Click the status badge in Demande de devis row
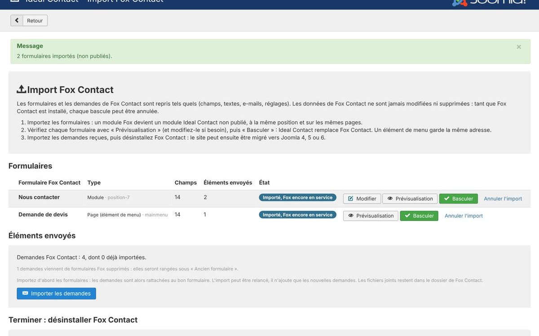This screenshot has height=336, width=539. click(x=297, y=215)
